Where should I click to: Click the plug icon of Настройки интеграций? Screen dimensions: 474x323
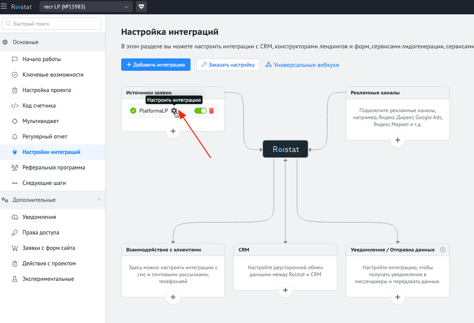[x=15, y=152]
